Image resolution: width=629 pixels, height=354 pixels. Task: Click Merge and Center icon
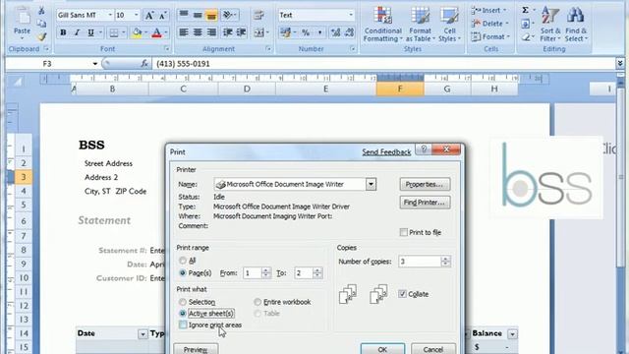pos(258,32)
